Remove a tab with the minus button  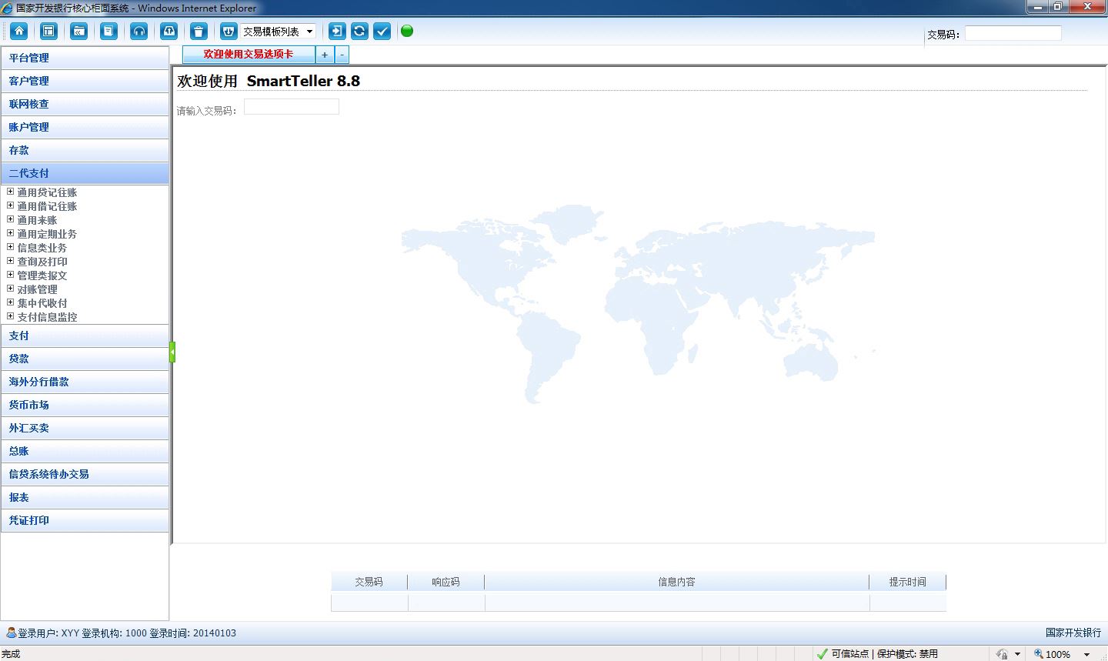pos(342,55)
